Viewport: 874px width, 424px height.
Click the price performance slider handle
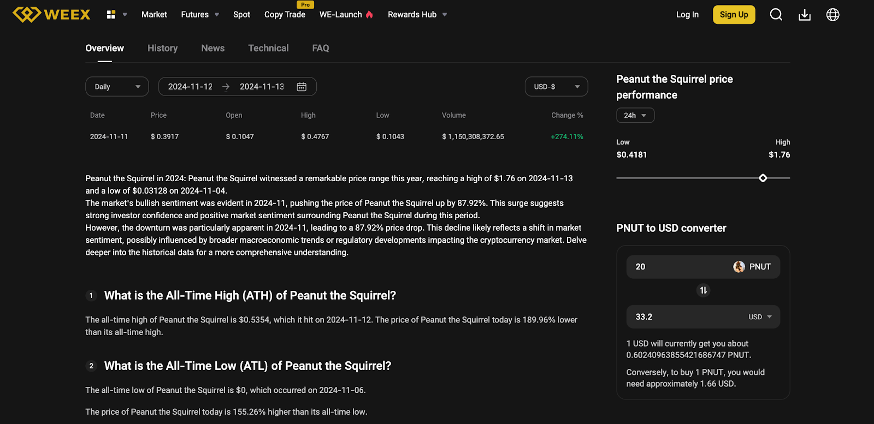click(763, 178)
